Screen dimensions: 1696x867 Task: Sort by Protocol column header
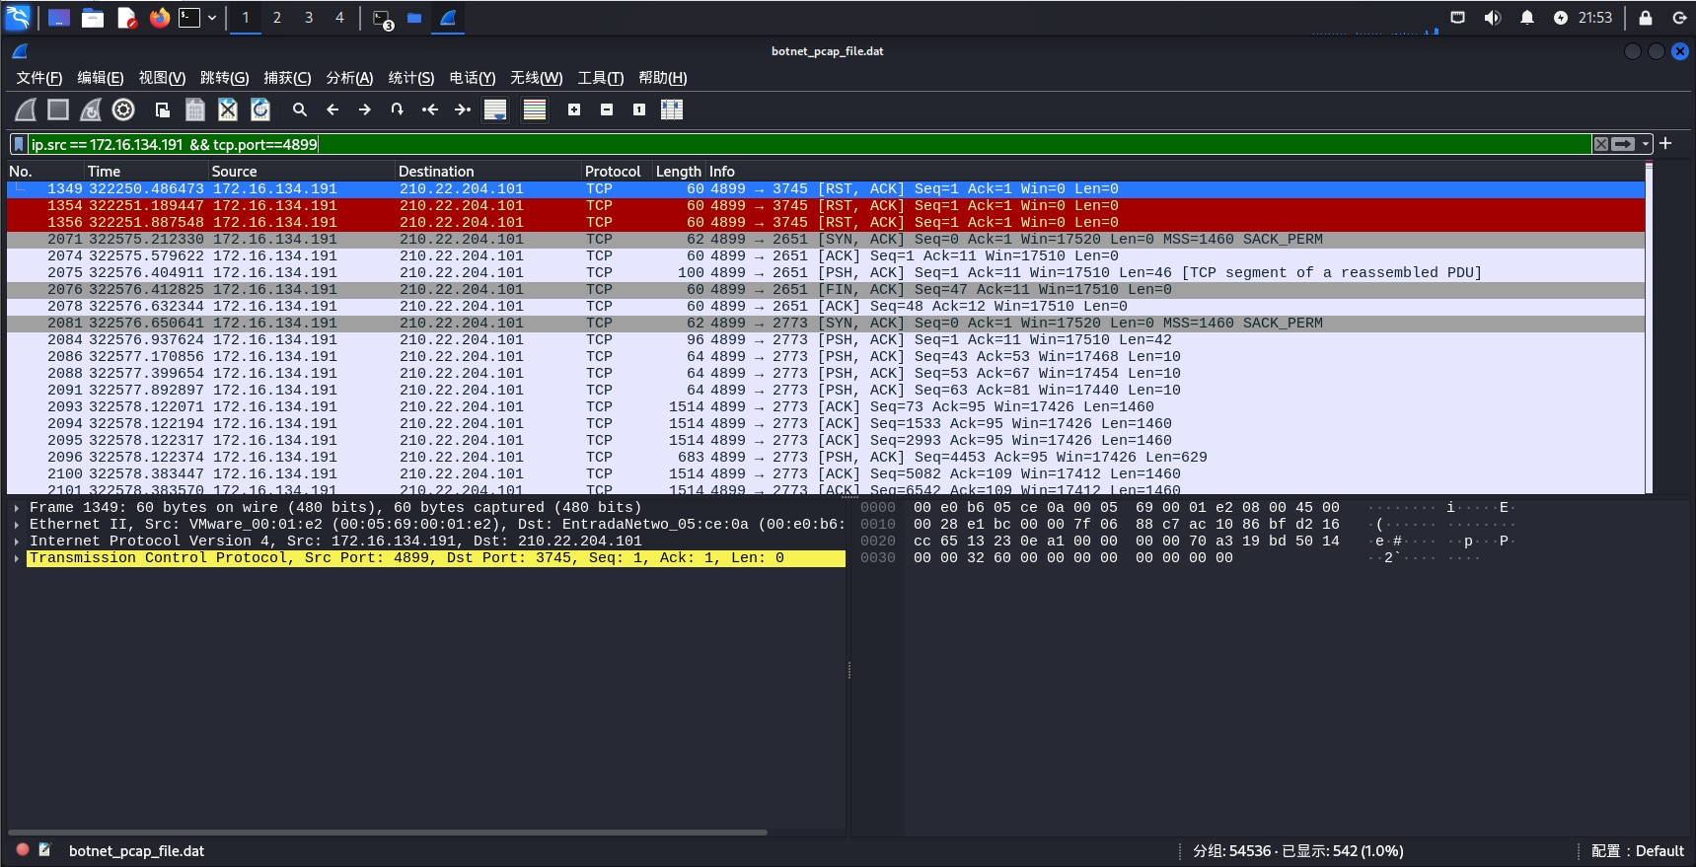point(618,172)
